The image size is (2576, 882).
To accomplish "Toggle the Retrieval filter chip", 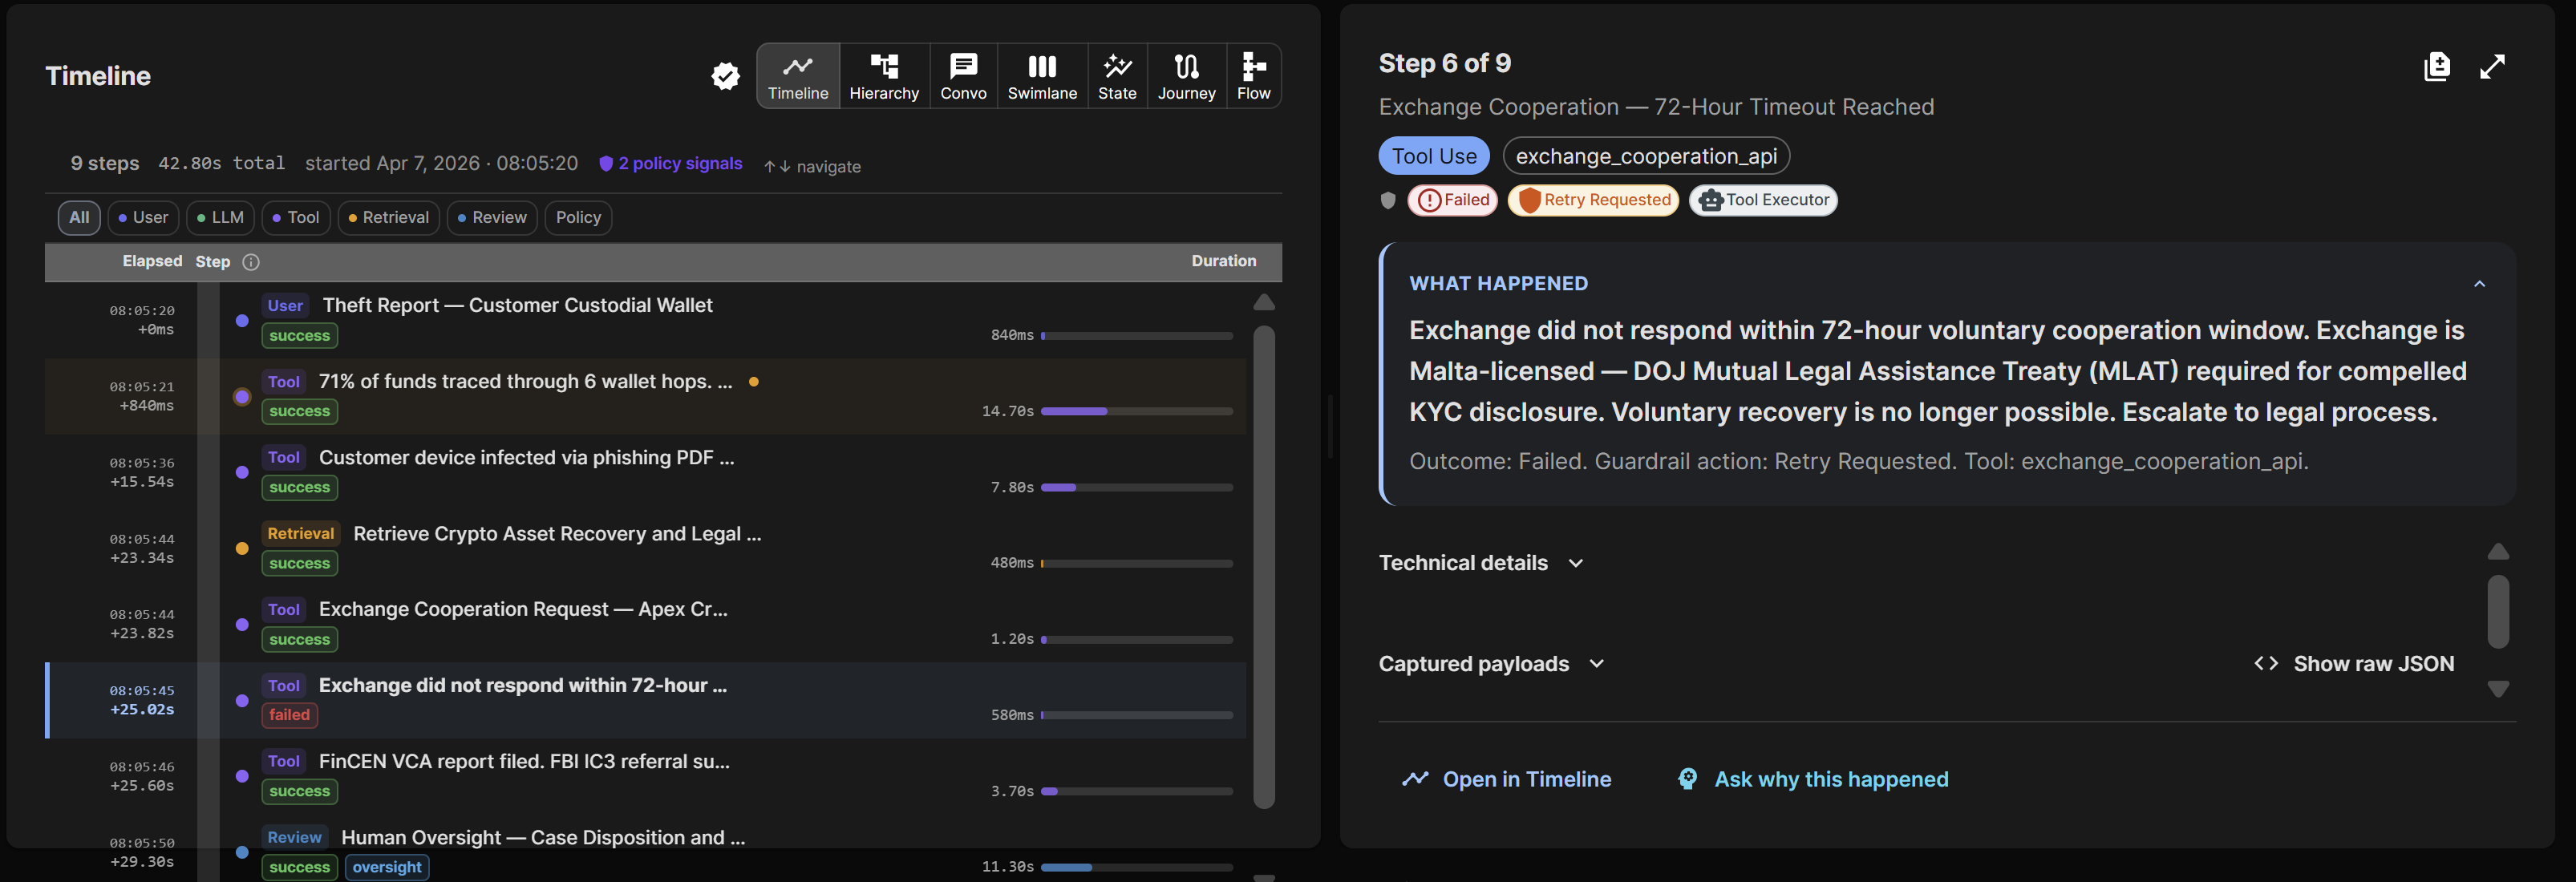I will pos(388,218).
